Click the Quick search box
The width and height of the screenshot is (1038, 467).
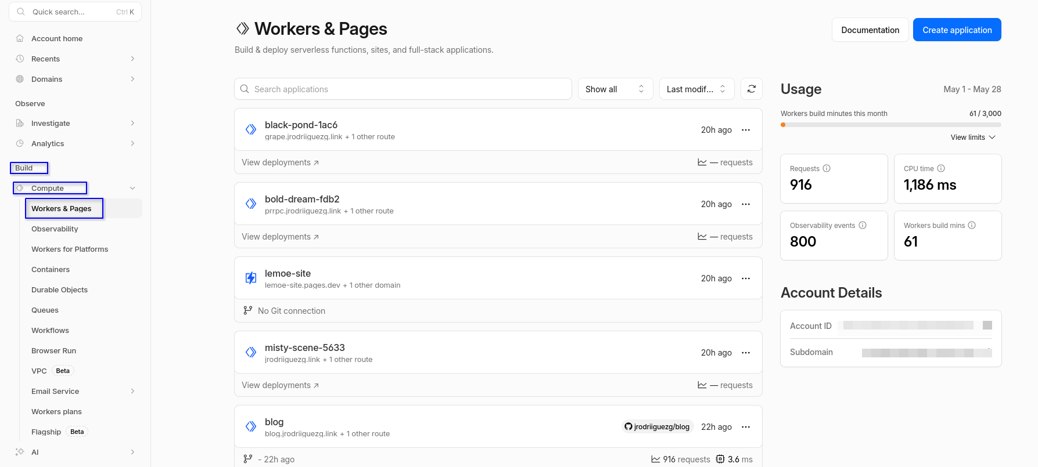coord(75,12)
